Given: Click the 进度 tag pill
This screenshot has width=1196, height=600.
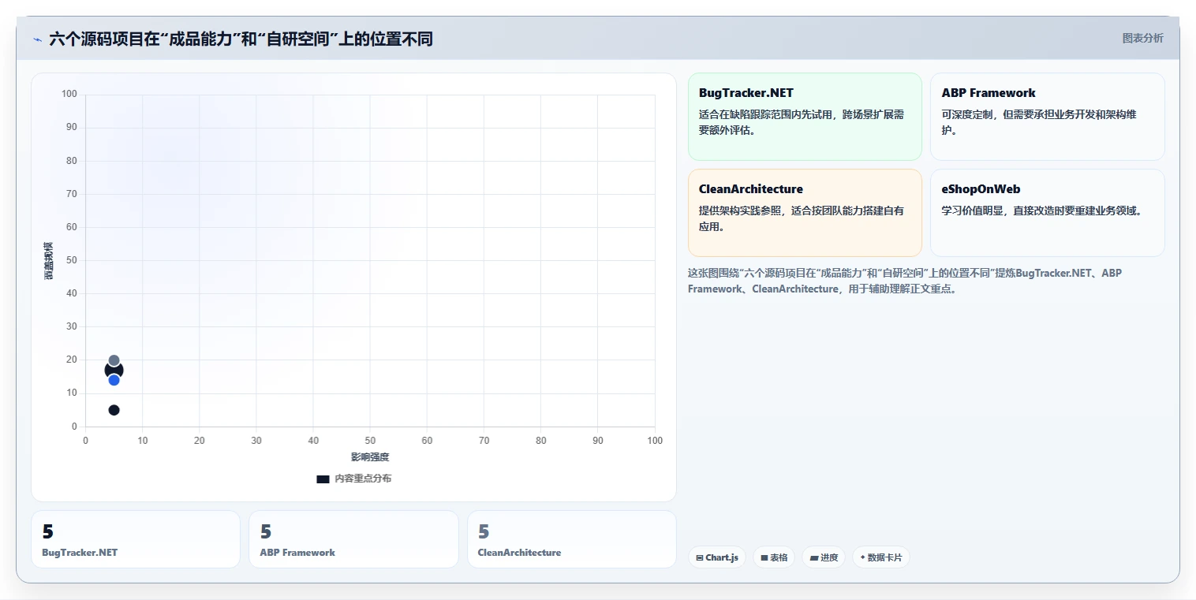Looking at the screenshot, I should click(824, 557).
